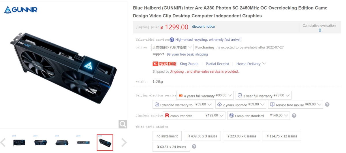The width and height of the screenshot is (346, 153).
Task: Expand 4 years full warranty options
Action: pos(205,96)
